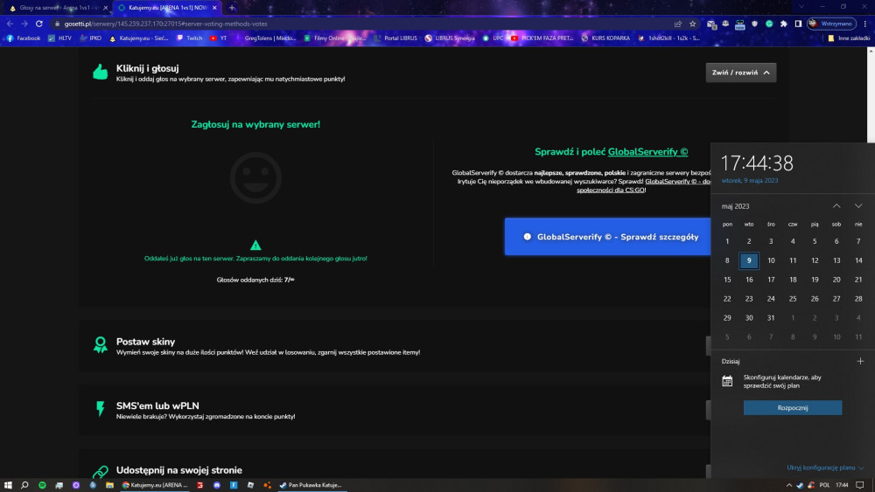
Task: Switch the POL keyboard language indicator
Action: click(x=825, y=485)
